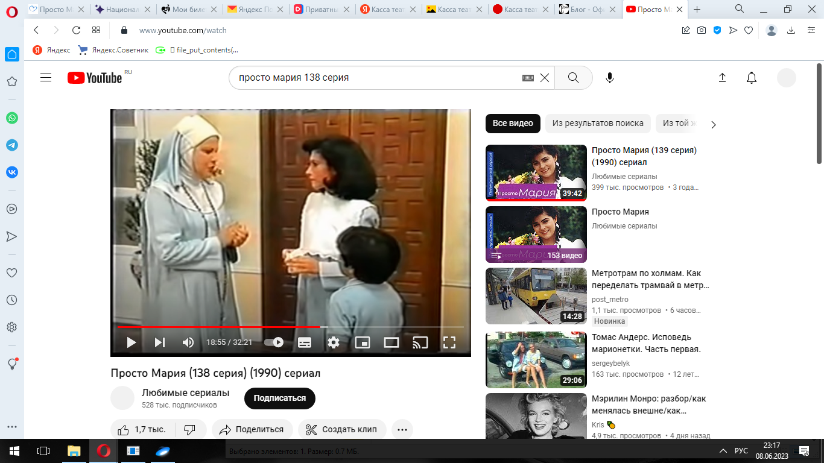Screen dimensions: 824x463
Task: Select the Из результатов поиска chip
Action: [598, 123]
